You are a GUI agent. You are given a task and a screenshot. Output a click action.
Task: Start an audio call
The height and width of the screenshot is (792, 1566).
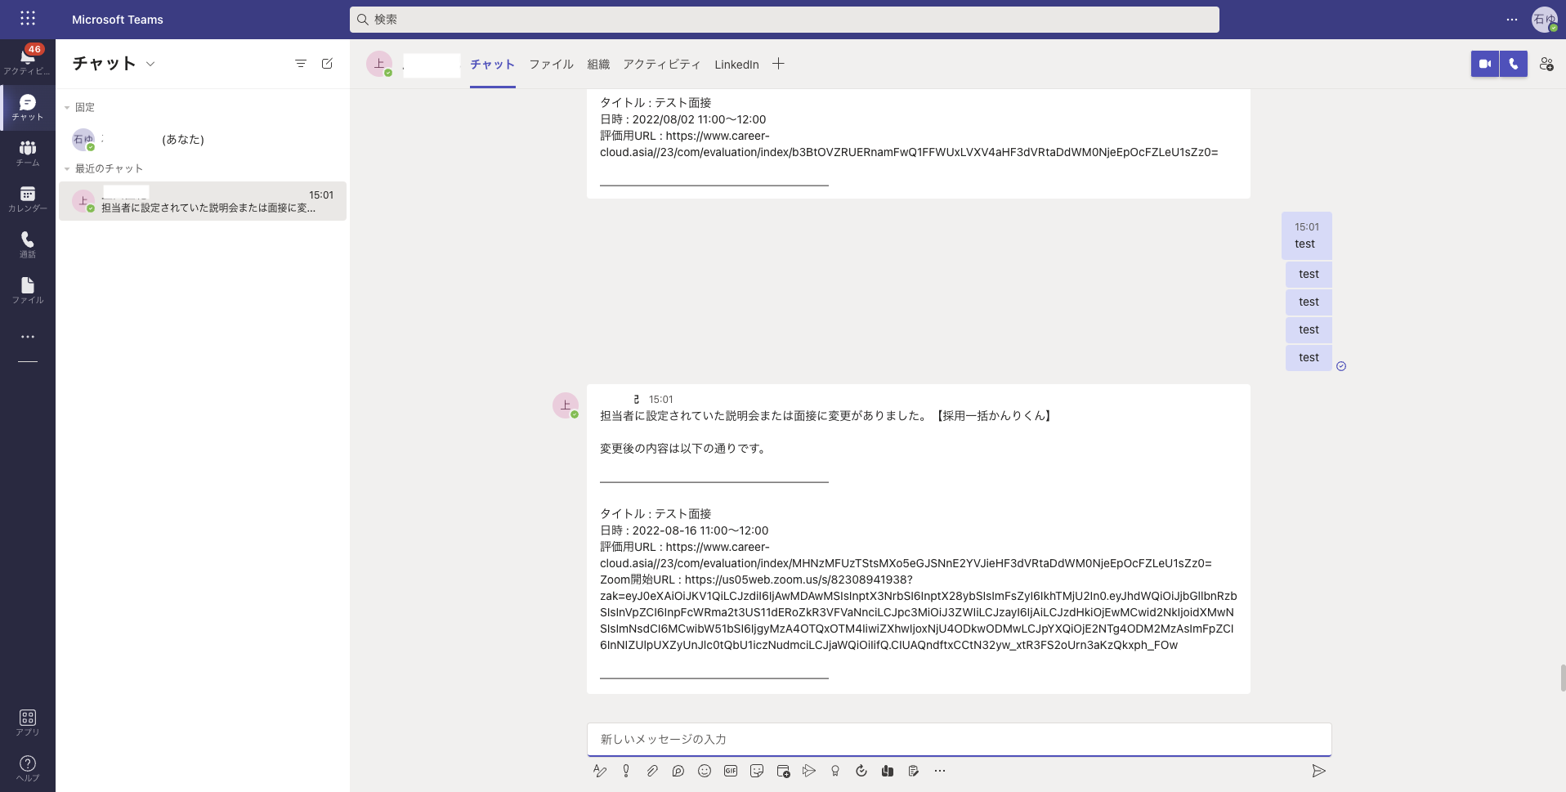click(x=1514, y=64)
